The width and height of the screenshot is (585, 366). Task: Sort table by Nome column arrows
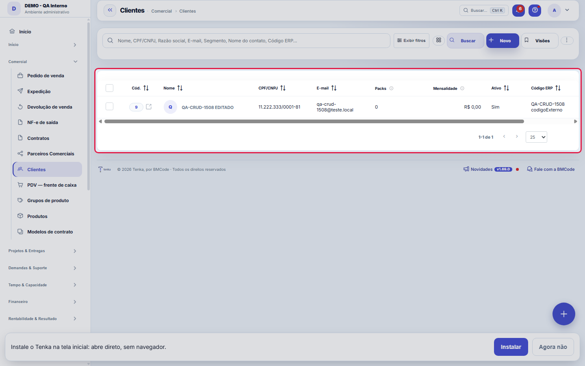(180, 88)
